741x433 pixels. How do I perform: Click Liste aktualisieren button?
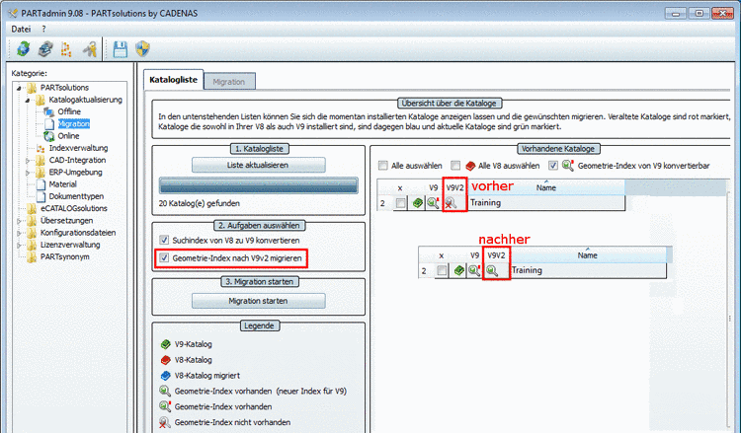258,165
